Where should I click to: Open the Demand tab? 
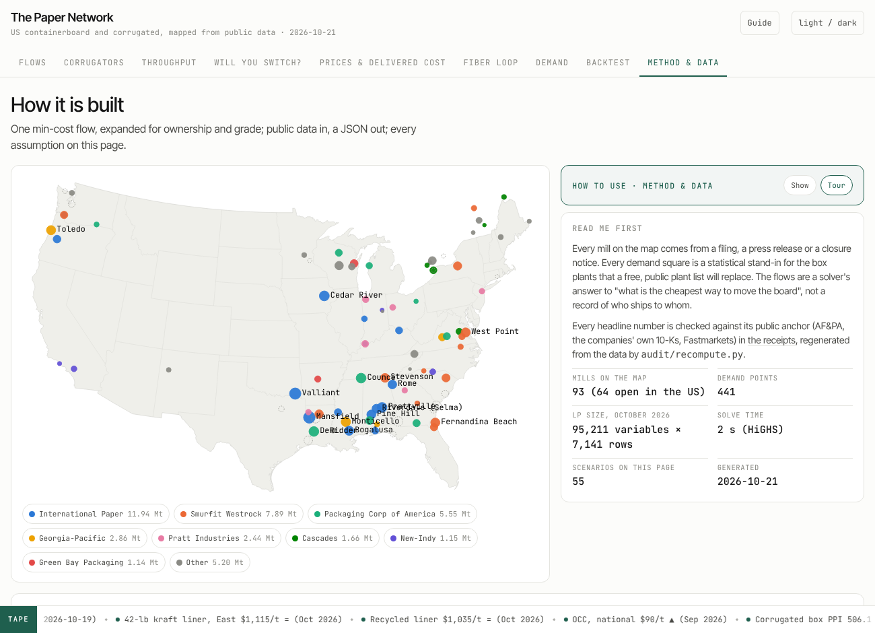pos(552,63)
